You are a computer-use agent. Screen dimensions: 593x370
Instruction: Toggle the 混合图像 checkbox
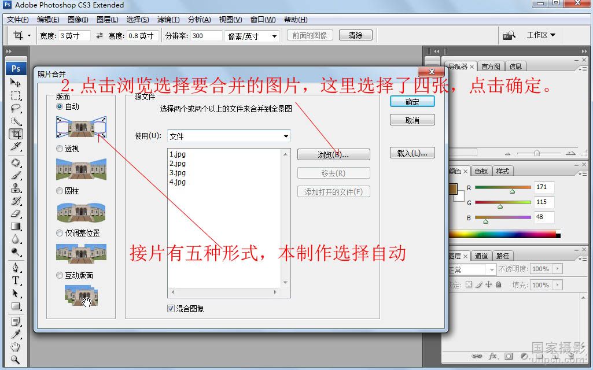171,308
